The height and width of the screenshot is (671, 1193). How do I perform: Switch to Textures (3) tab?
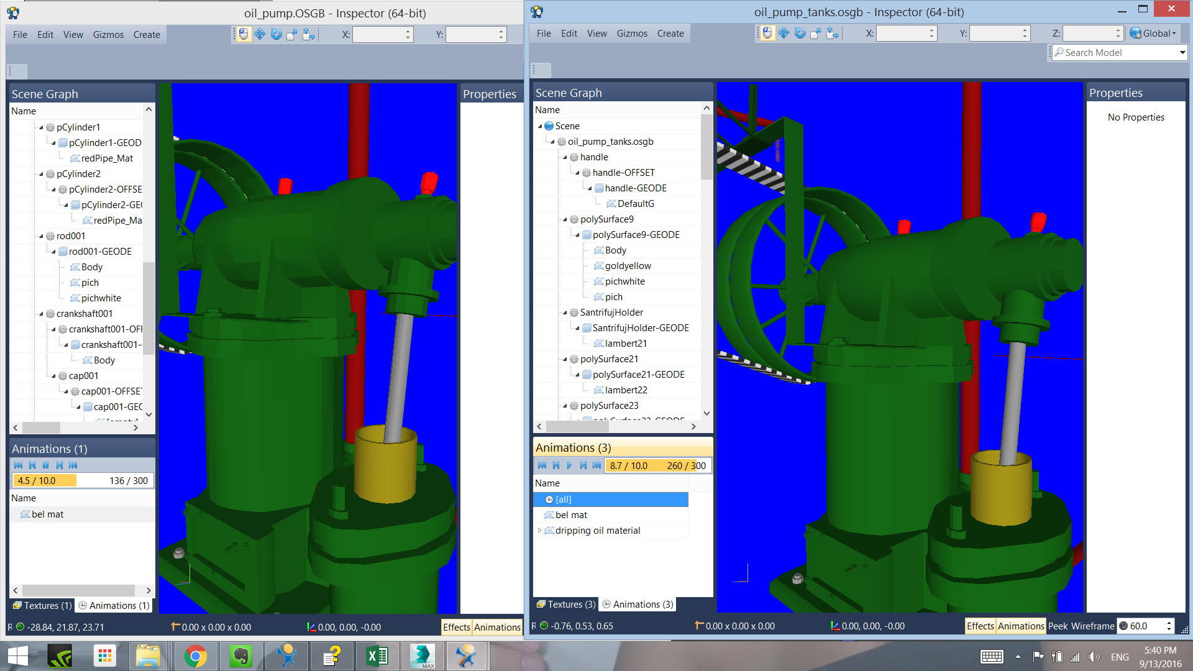(565, 605)
